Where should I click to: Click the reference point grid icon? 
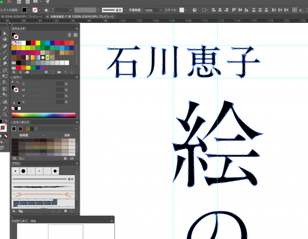click(x=294, y=10)
